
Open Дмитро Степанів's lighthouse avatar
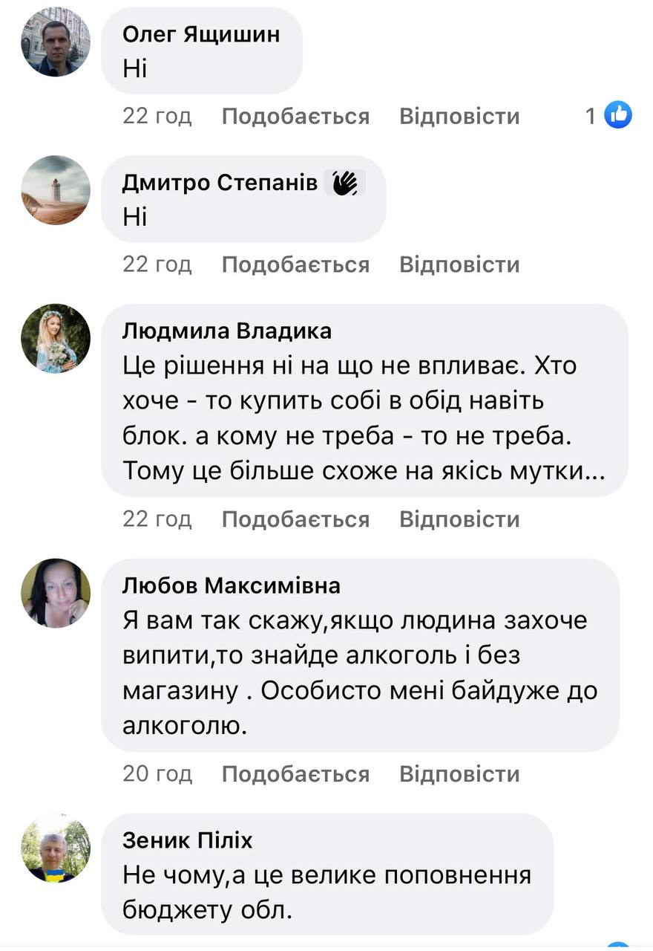56,190
